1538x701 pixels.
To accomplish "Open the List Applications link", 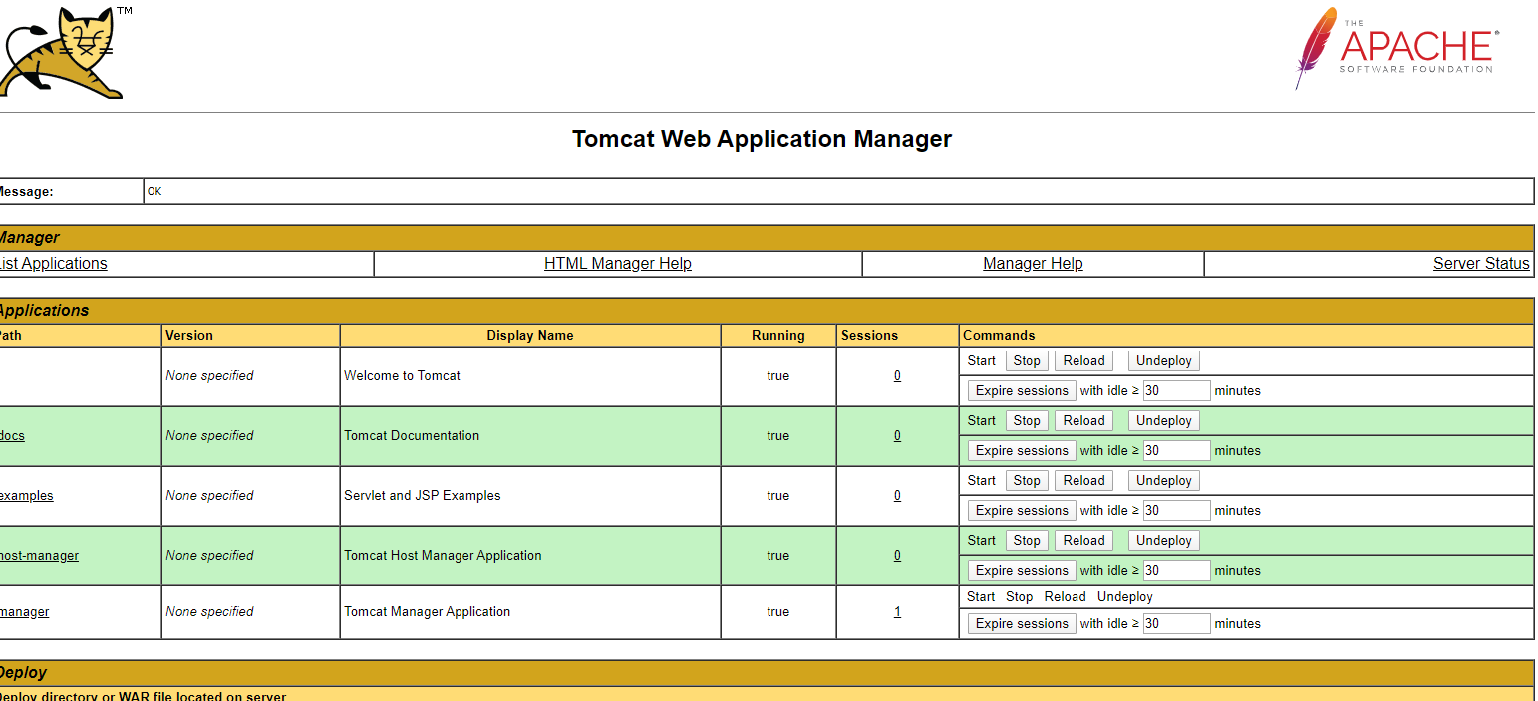I will tap(52, 264).
